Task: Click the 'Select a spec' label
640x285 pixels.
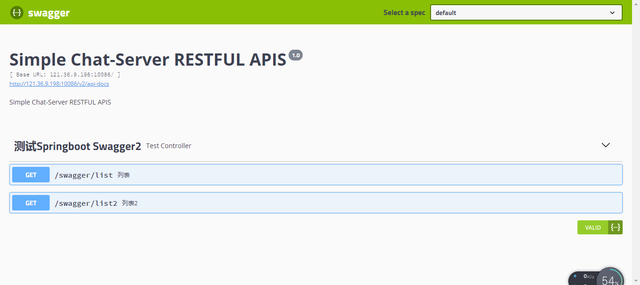Action: pos(404,13)
